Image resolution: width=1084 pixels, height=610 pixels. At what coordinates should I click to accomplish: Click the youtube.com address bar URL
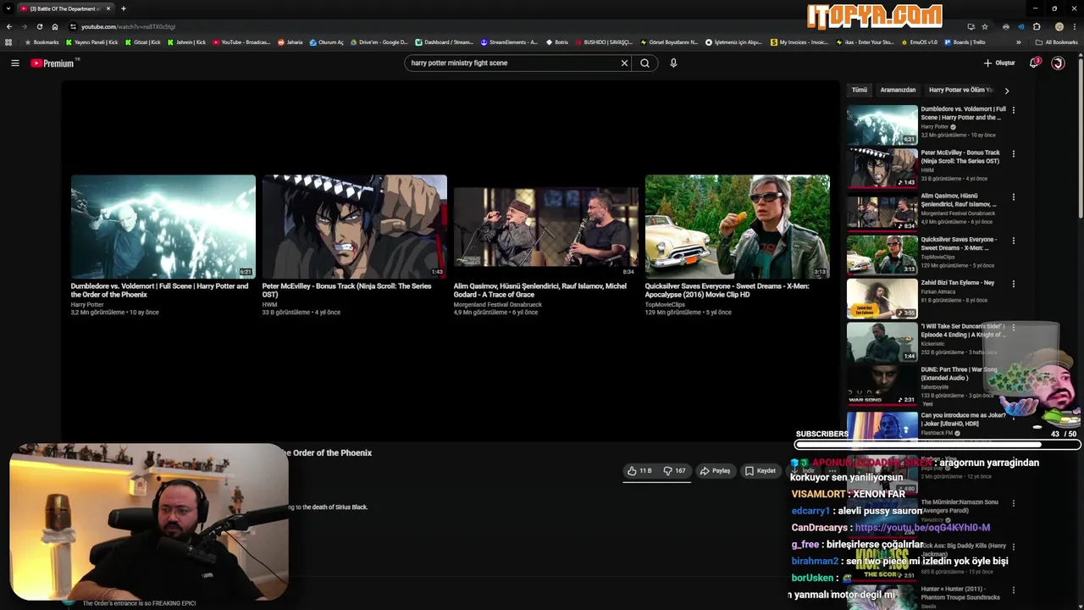128,26
